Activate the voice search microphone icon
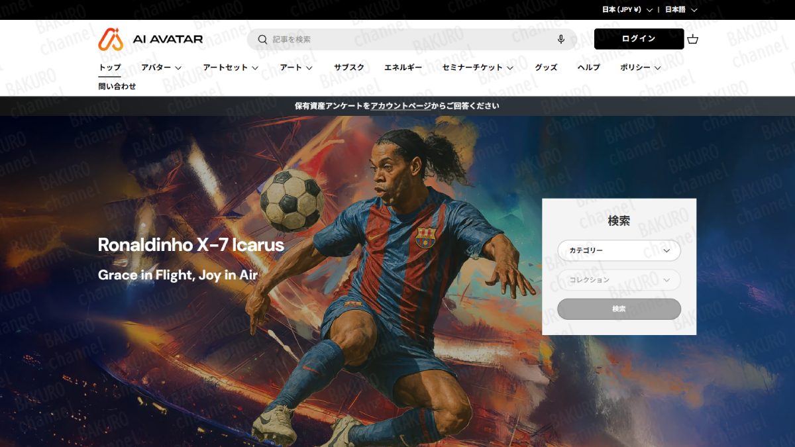Screen dimensions: 795x447 point(561,40)
